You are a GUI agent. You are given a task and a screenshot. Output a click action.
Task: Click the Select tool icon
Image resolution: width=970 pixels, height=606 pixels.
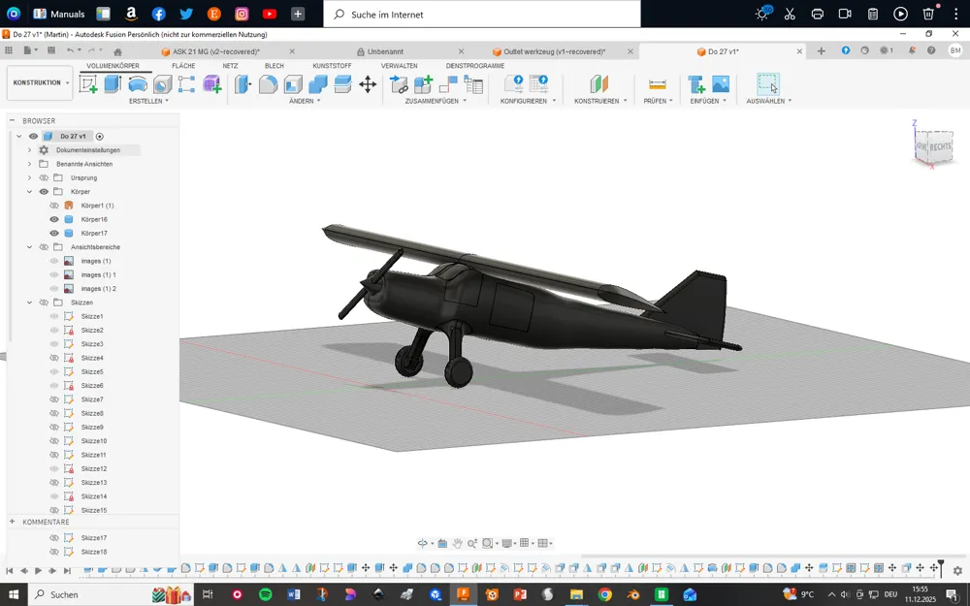tap(767, 84)
